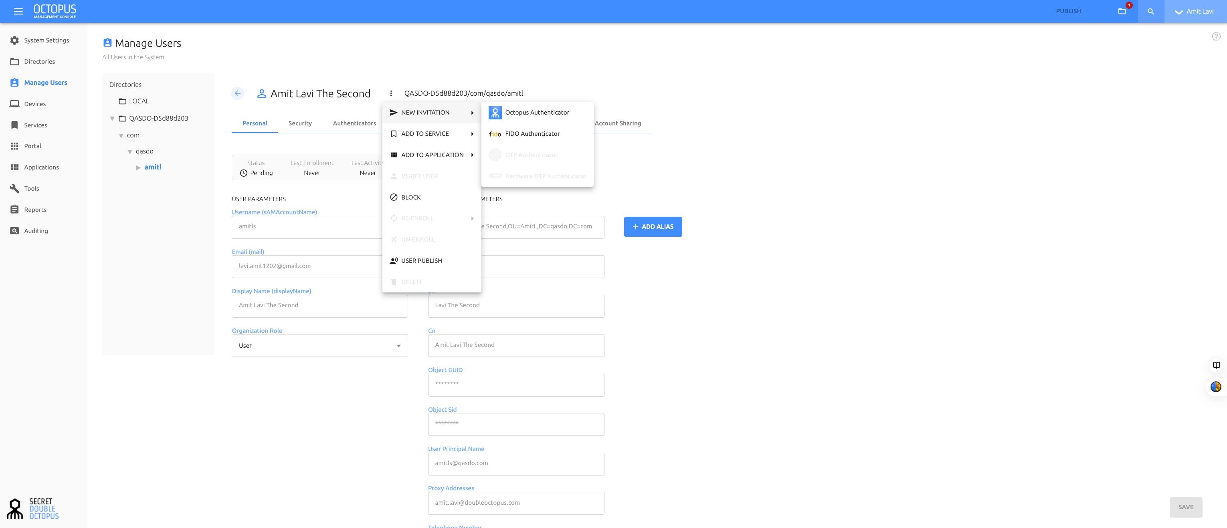1227x528 pixels.
Task: Choose ADD TO SERVICE menu entry
Action: tap(432, 134)
